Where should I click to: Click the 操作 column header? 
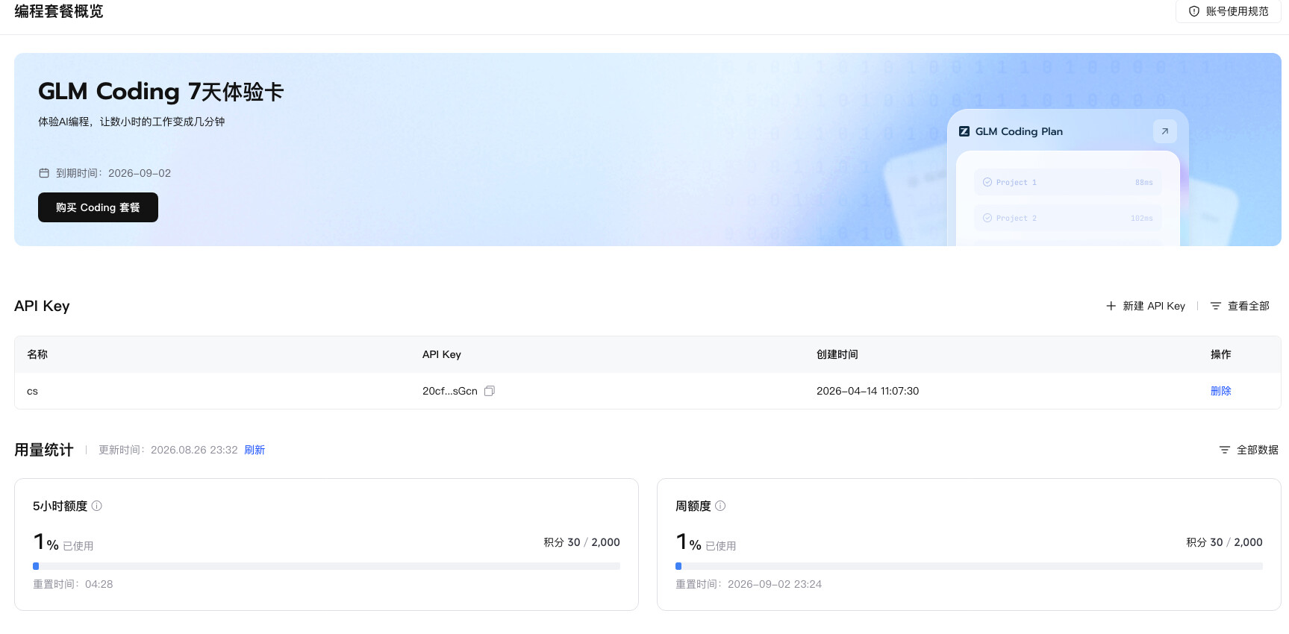[x=1221, y=354]
